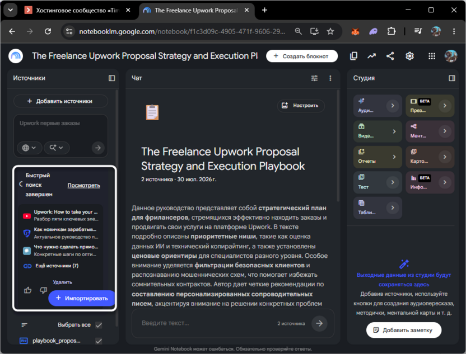Open the Upwork: How to take your YouTube result

(x=60, y=215)
